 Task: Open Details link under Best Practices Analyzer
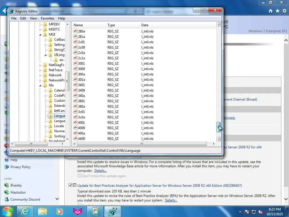(171, 200)
